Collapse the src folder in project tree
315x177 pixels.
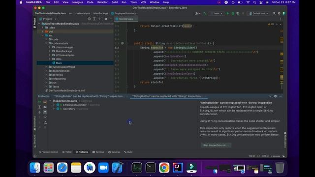tap(43, 35)
